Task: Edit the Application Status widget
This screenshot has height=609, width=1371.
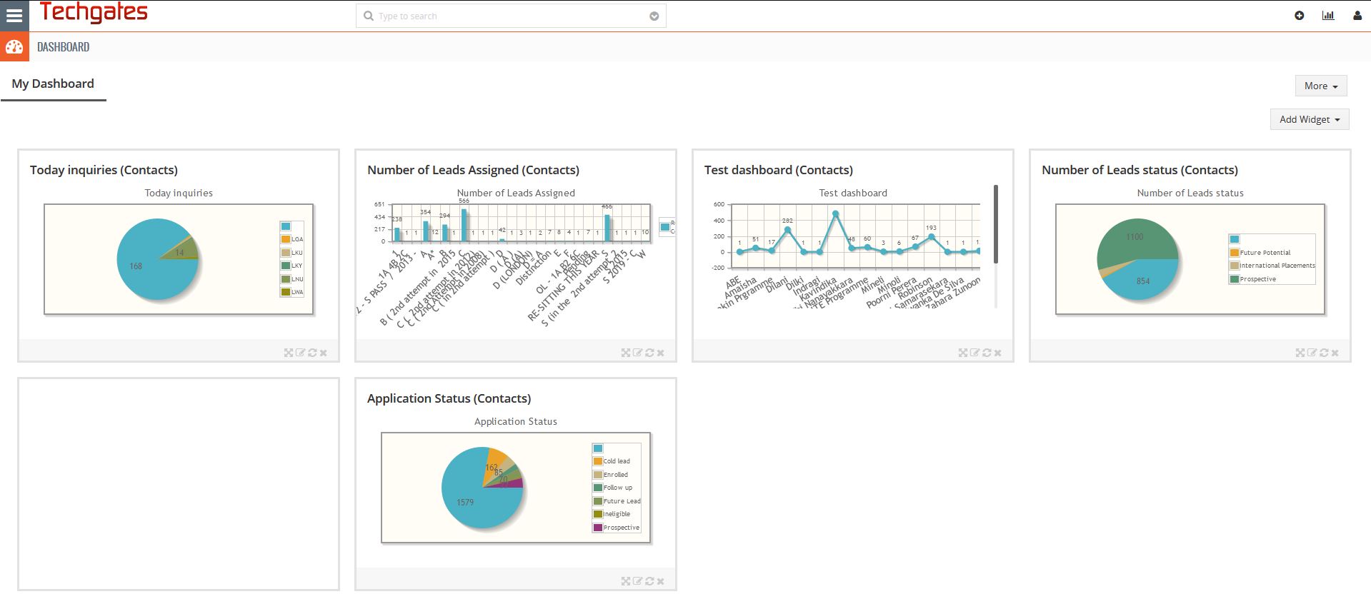Action: [637, 581]
